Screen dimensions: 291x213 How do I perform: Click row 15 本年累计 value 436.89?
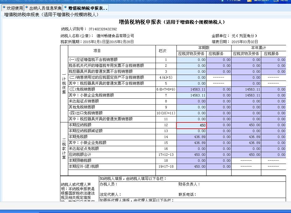click(246, 143)
